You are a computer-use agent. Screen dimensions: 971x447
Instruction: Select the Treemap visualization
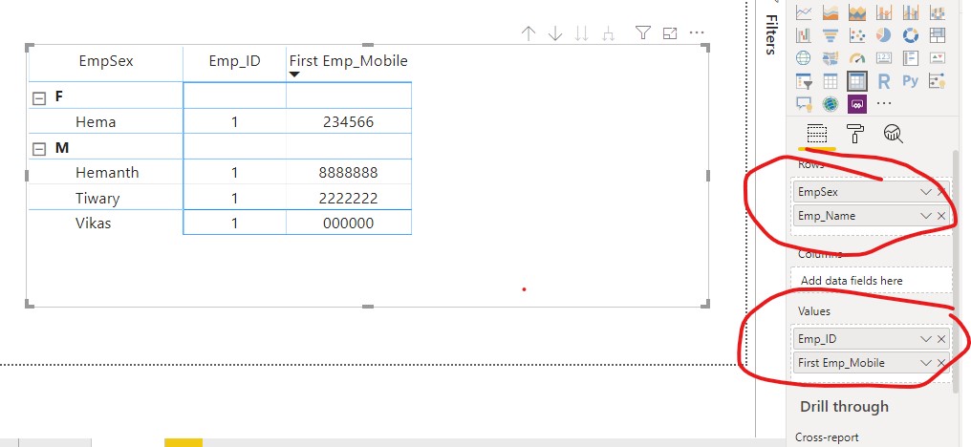point(938,35)
